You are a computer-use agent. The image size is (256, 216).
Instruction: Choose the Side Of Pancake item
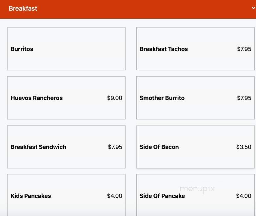click(195, 195)
